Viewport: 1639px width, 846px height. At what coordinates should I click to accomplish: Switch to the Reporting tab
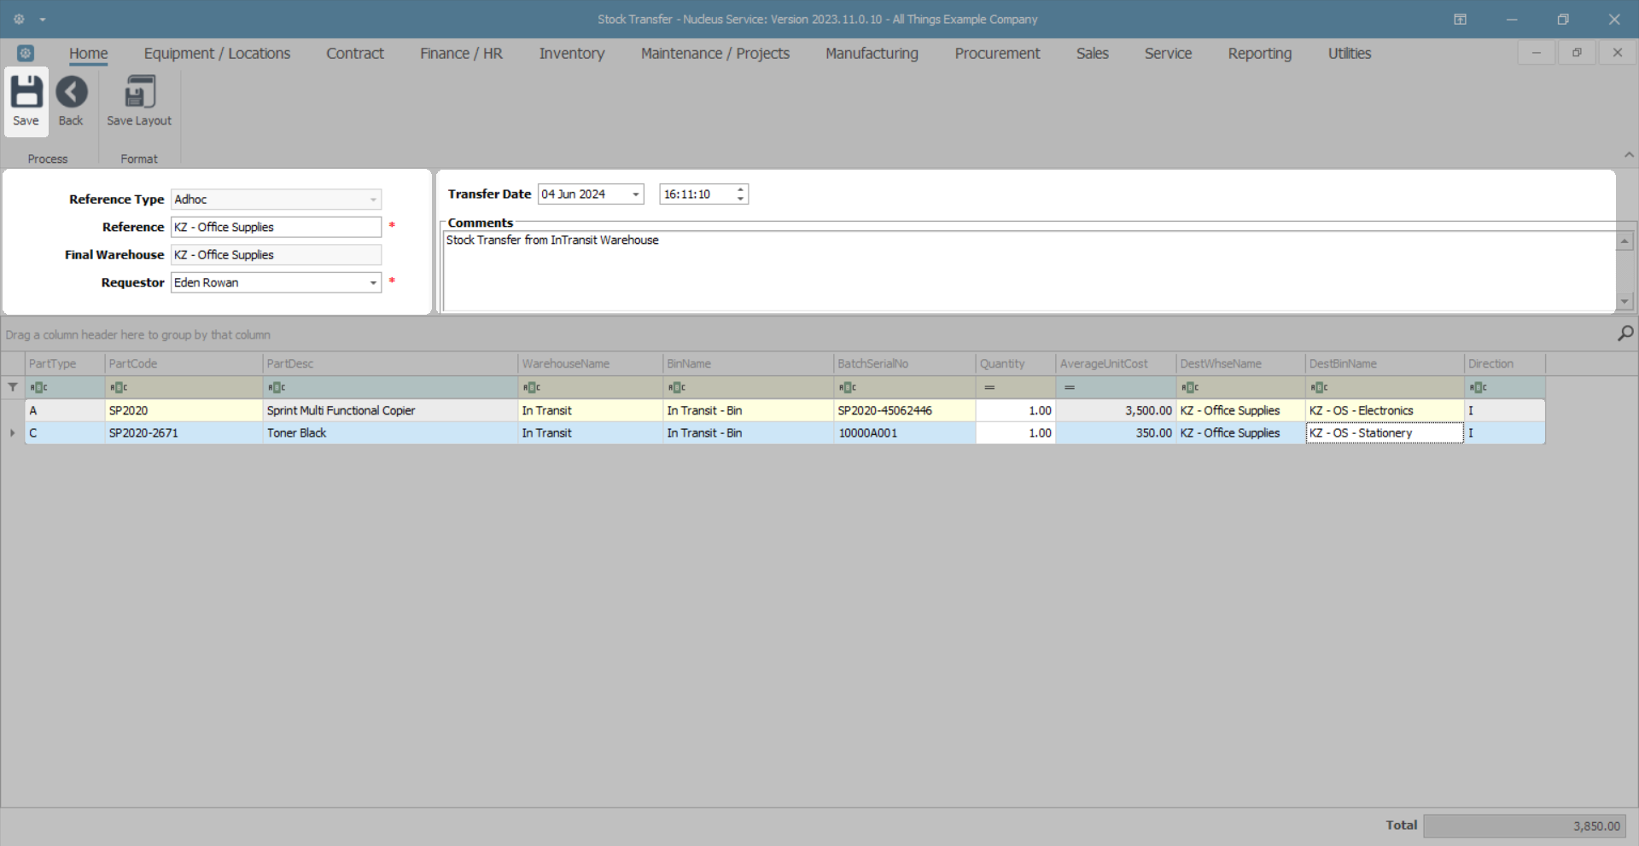click(1260, 53)
